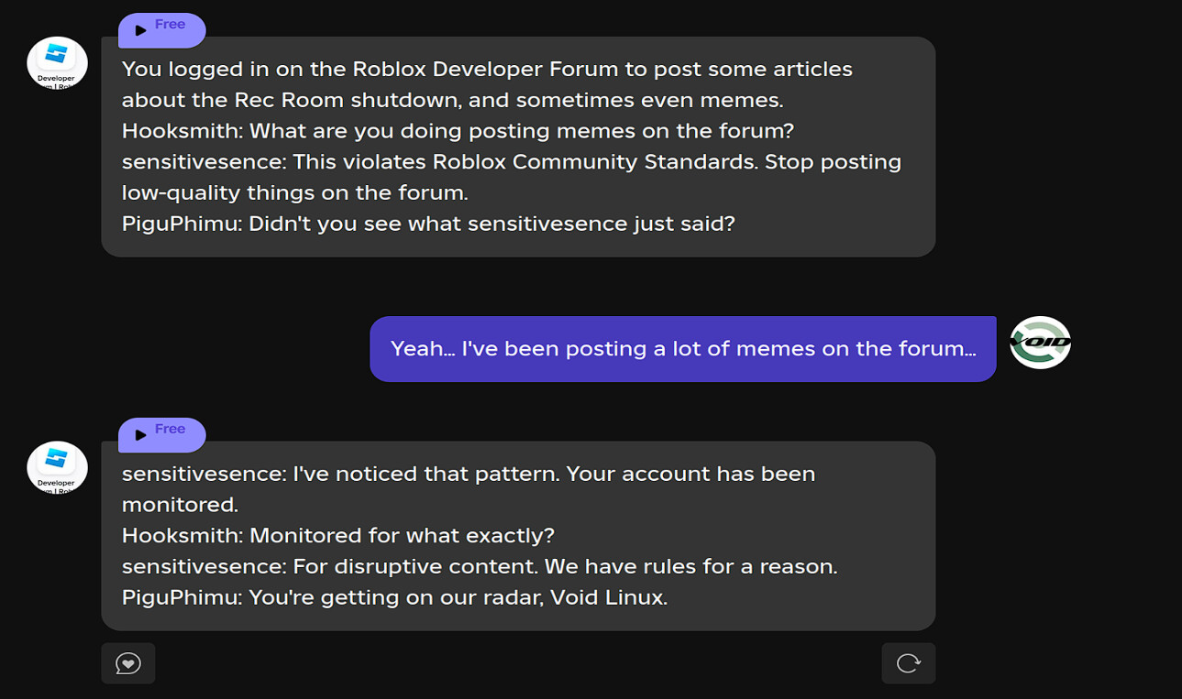This screenshot has width=1182, height=699.
Task: Click the "low-quality things on the forum" line
Action: pos(294,193)
